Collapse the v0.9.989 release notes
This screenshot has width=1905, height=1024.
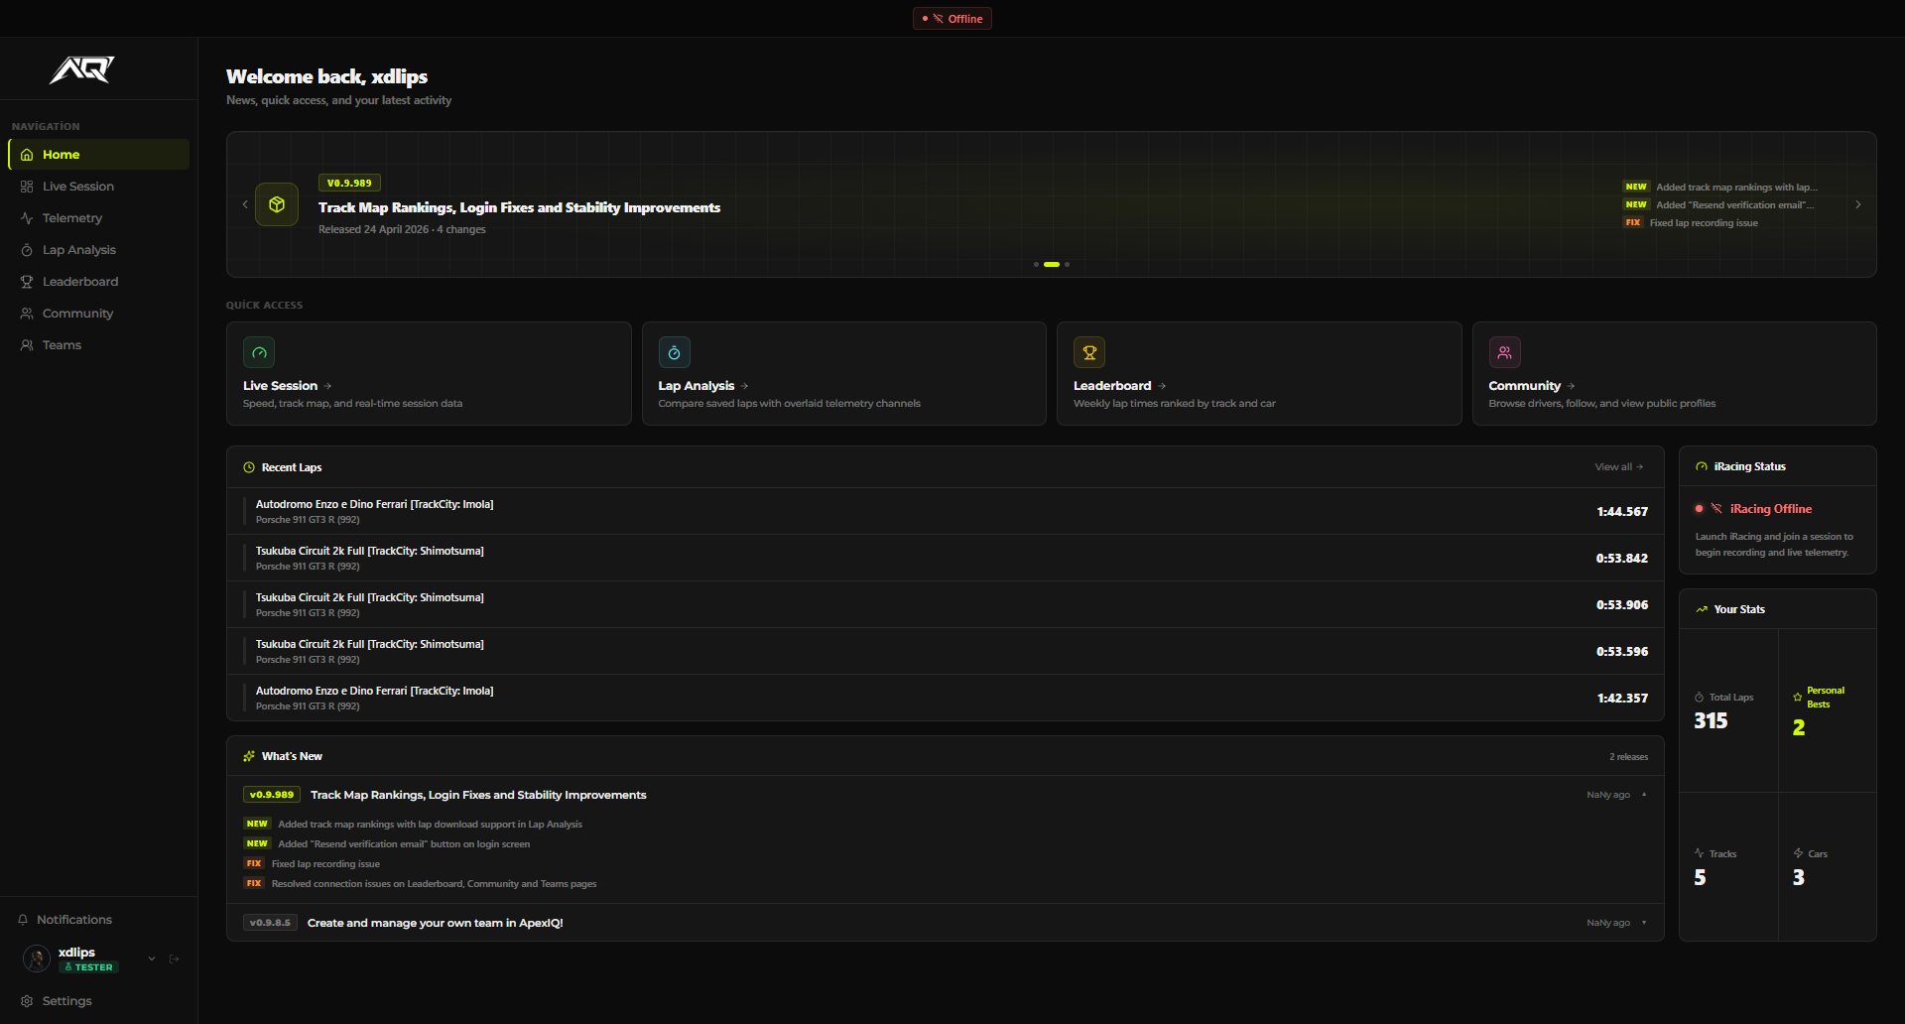1644,795
